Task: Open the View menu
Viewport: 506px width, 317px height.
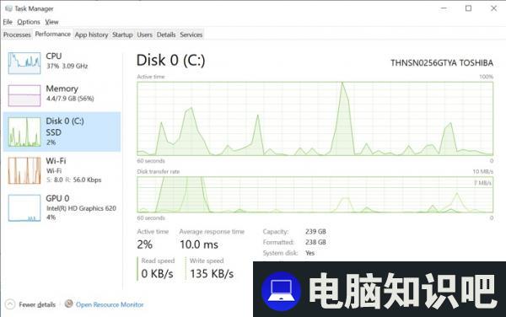Action: click(51, 22)
